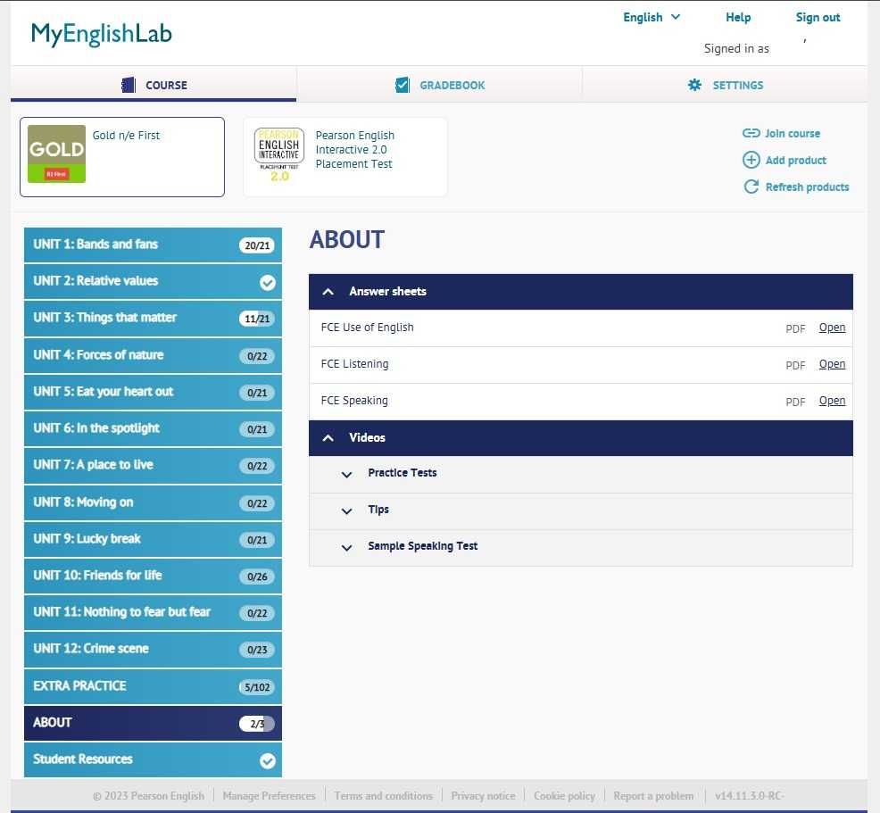Click the Add product link
Viewport: 880px width, 813px height.
tap(796, 161)
